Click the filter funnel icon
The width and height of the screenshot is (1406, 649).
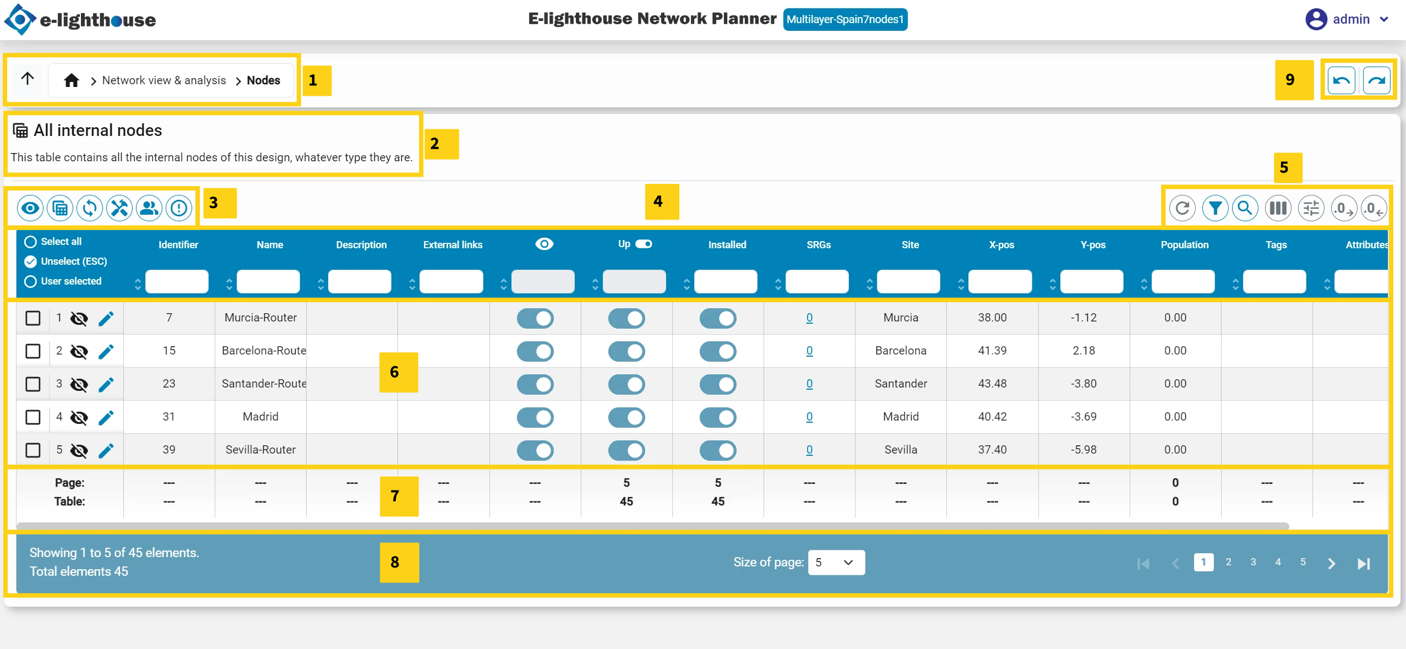(1215, 208)
